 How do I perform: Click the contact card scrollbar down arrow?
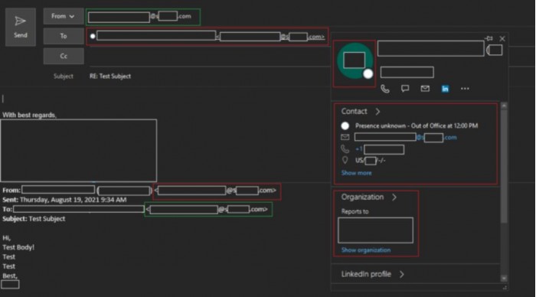coord(504,278)
